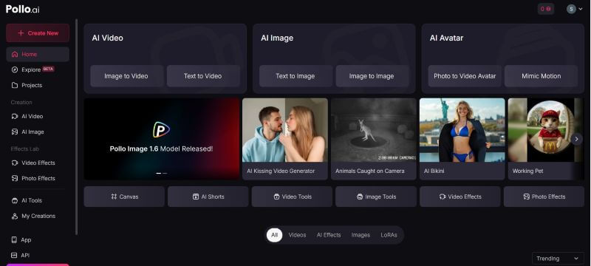
Task: Open Home in the sidebar
Action: (x=38, y=54)
